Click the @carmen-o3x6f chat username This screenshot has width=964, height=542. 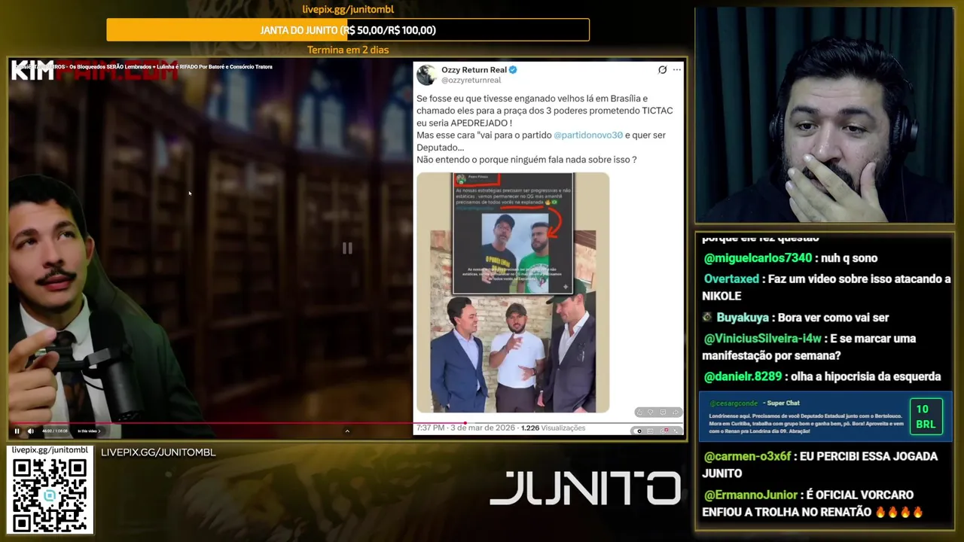coord(748,456)
